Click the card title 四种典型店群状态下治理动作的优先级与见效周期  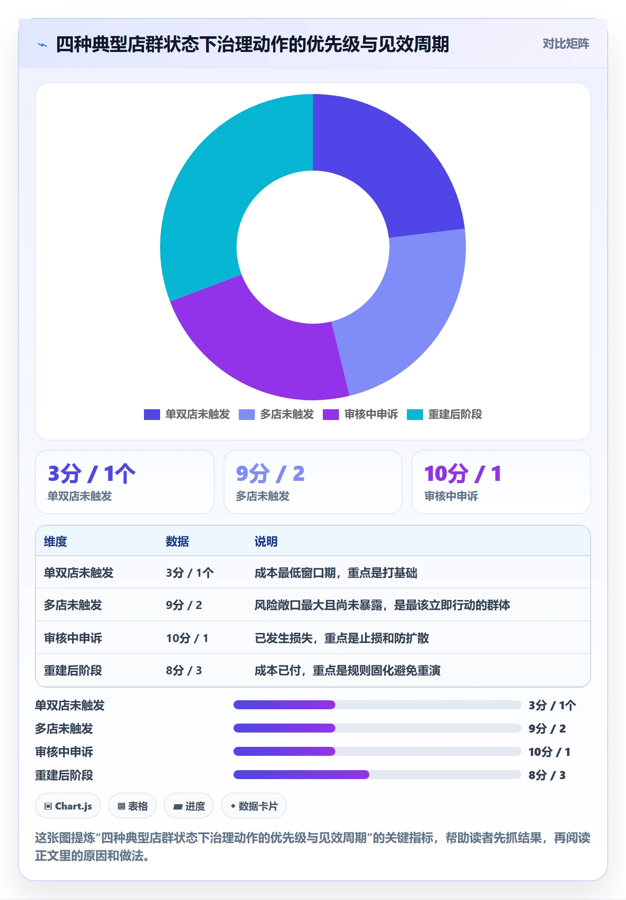click(252, 44)
